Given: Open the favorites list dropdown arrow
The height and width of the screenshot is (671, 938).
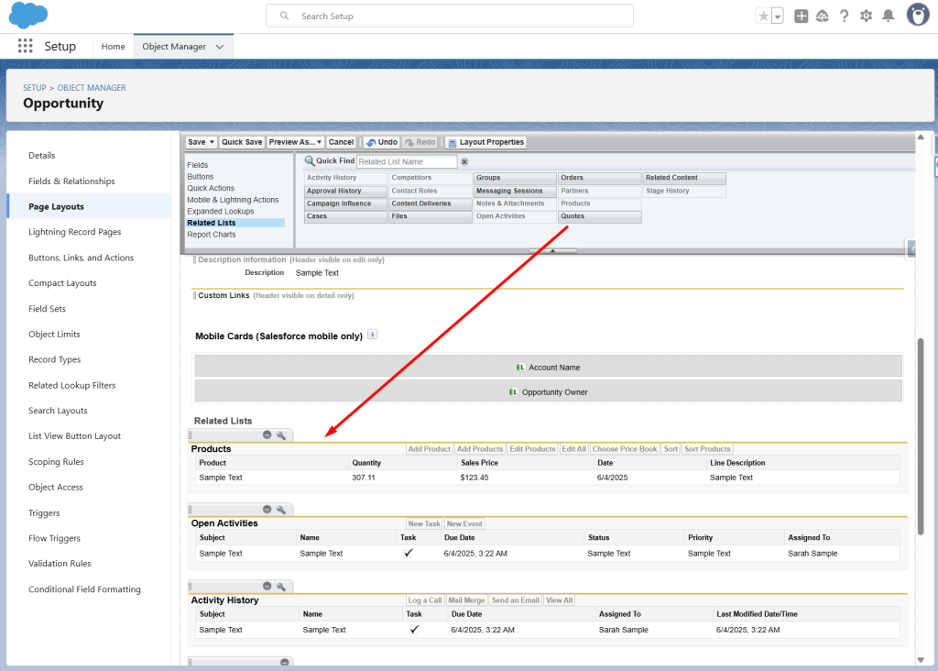Looking at the screenshot, I should pos(778,16).
